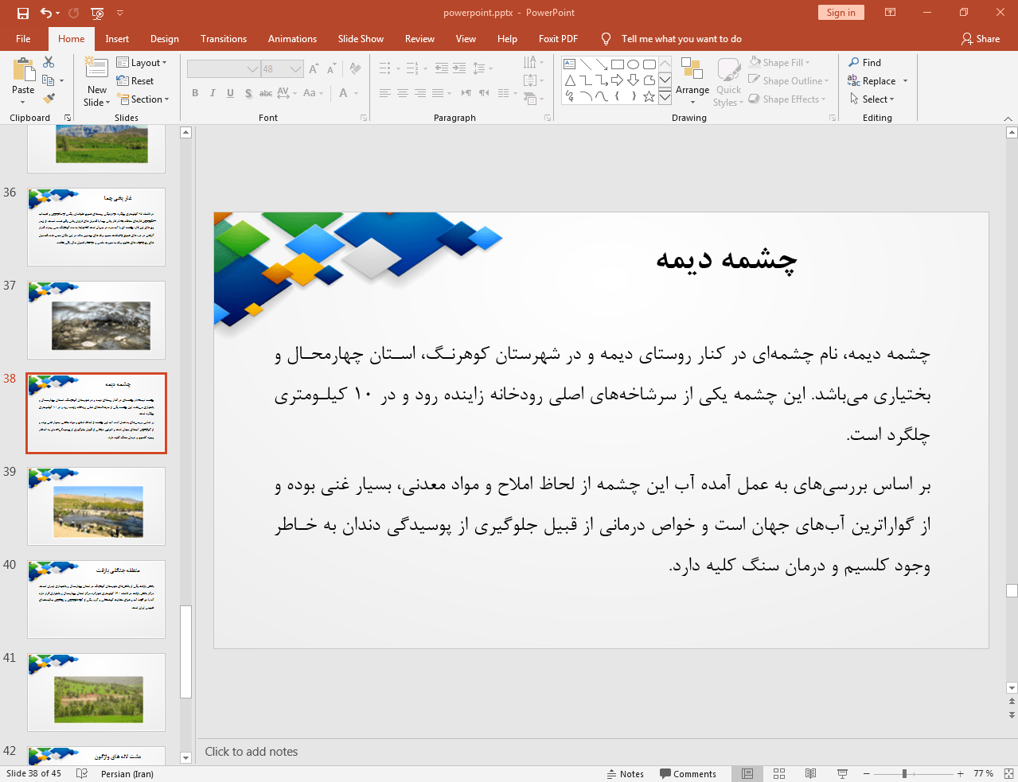The image size is (1018, 782).
Task: Click the Save icon in quick access toolbar
Action: 22,13
